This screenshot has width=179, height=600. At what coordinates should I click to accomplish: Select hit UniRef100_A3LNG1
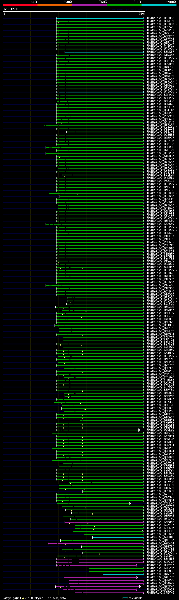pyautogui.click(x=161, y=393)
